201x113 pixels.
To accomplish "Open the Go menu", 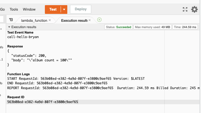I will [x=2, y=9].
